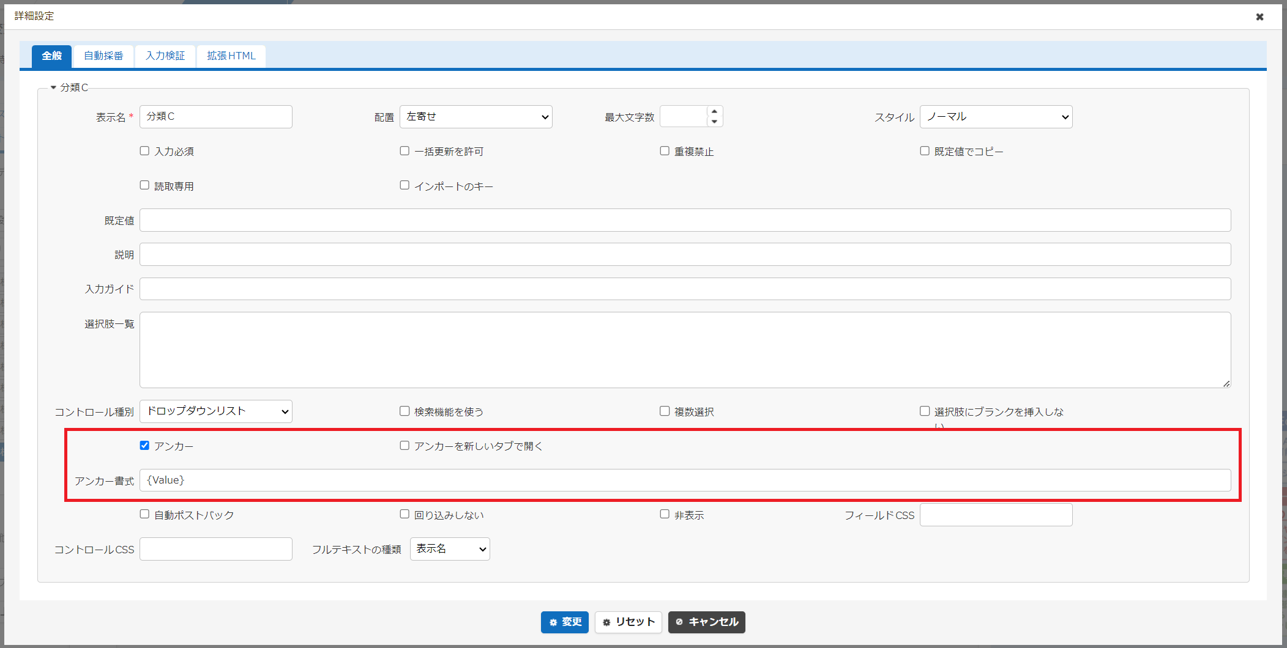Focus the コントロールCSS input field
This screenshot has width=1287, height=648.
pyautogui.click(x=216, y=549)
